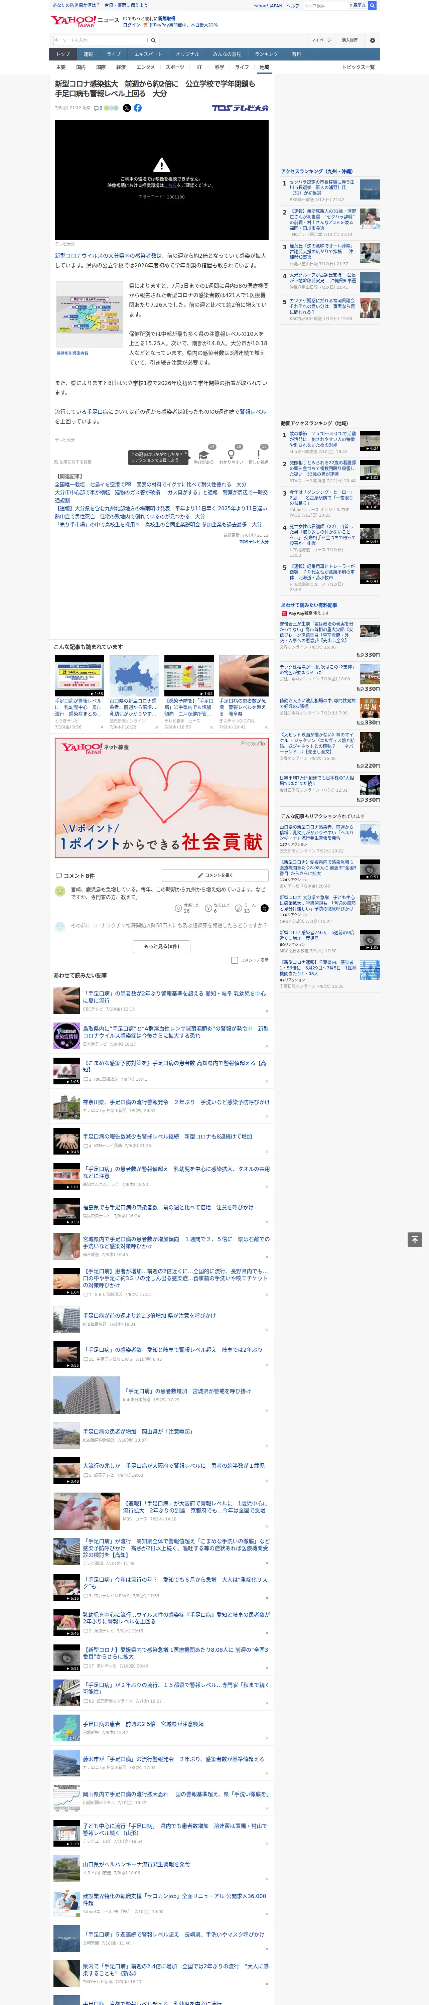Screen dimensions: 429x2005
Task: Select the ライブ navigation tab
Action: (x=114, y=54)
